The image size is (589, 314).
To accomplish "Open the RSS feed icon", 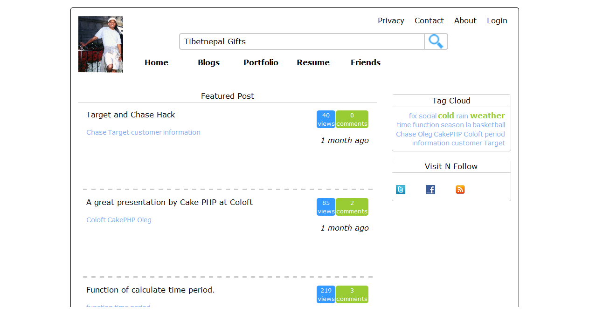I will coord(460,190).
